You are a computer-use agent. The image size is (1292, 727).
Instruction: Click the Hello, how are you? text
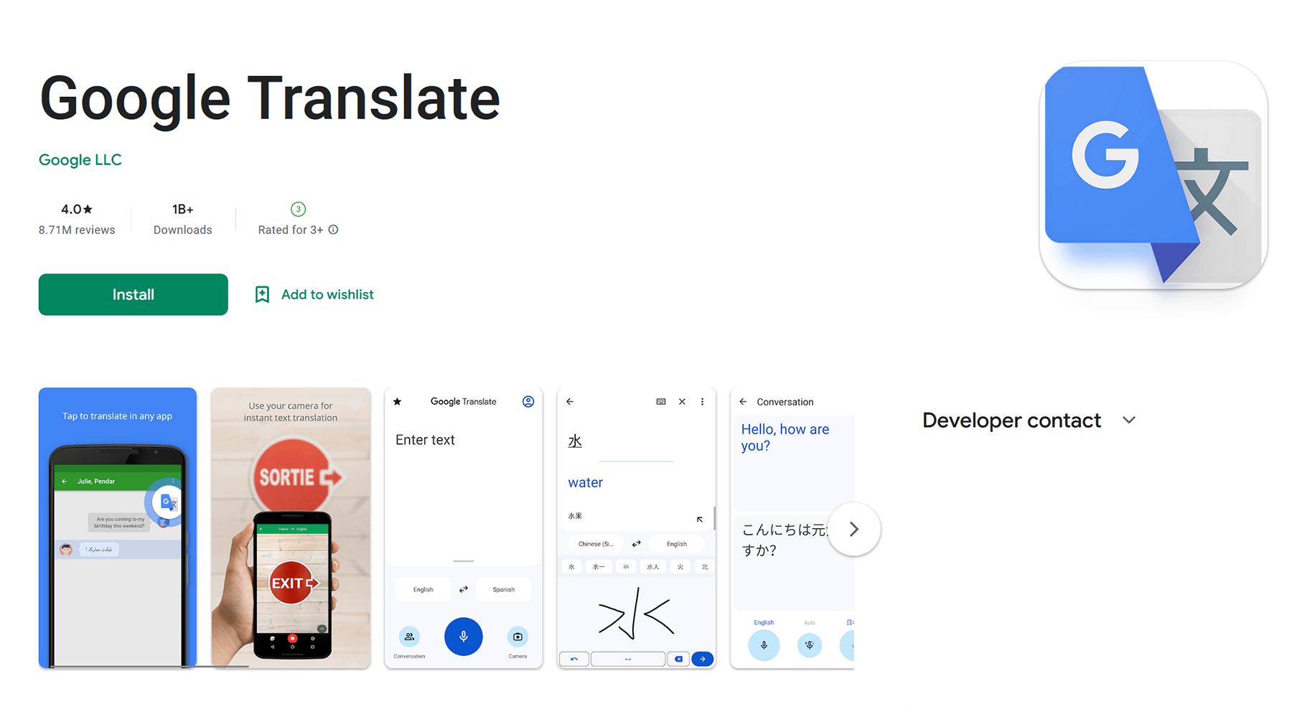[x=785, y=437]
